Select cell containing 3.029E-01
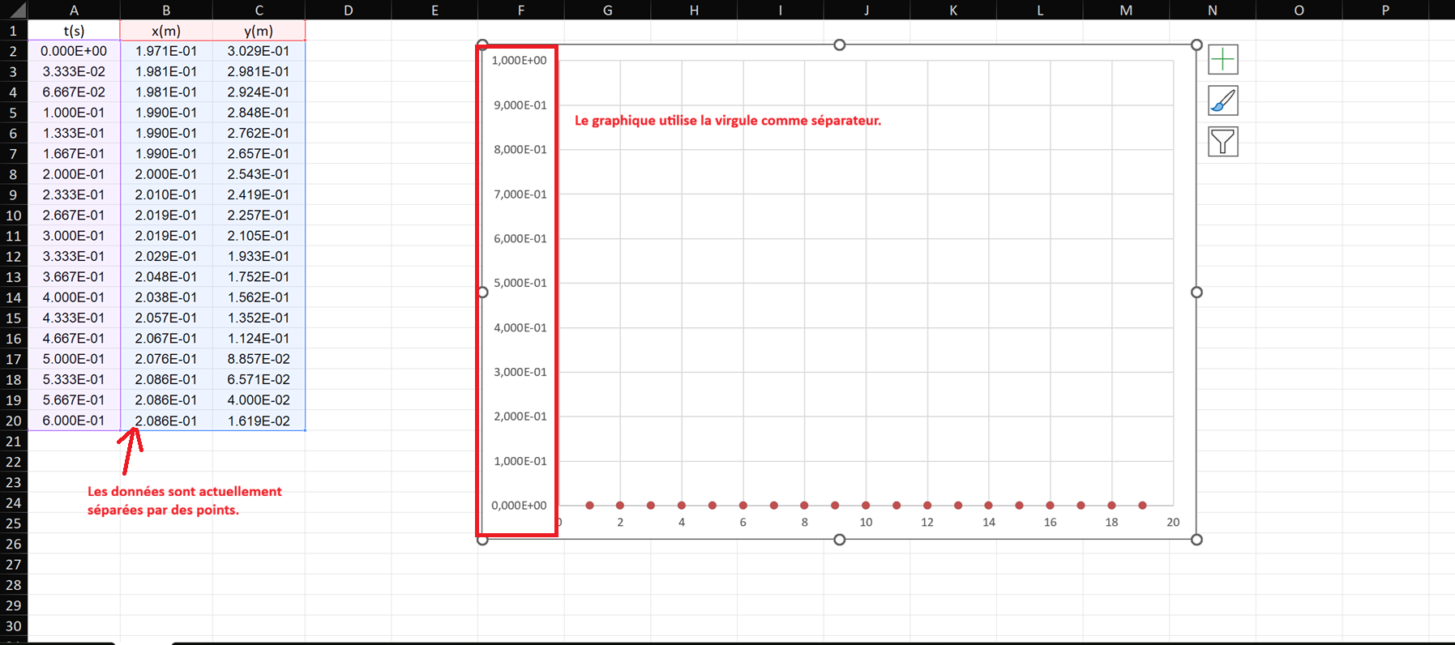1455x645 pixels. tap(259, 50)
